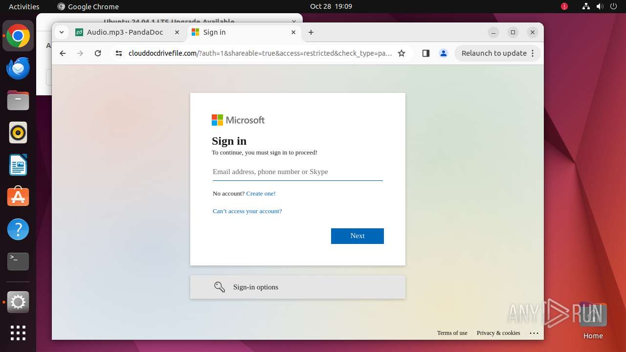Open the Ubuntu App Center icon
This screenshot has width=626, height=352.
click(x=18, y=197)
